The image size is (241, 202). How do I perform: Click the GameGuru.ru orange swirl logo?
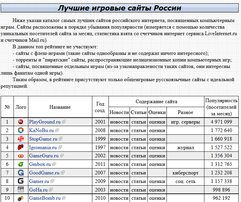(20, 156)
